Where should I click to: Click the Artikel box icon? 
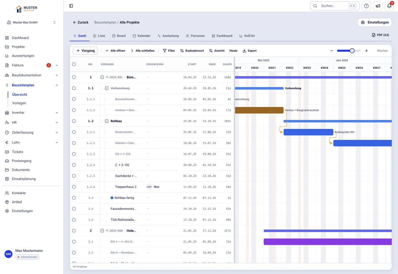[x=7, y=202]
